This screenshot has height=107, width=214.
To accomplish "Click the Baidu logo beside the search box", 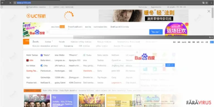I will coord(37,32).
